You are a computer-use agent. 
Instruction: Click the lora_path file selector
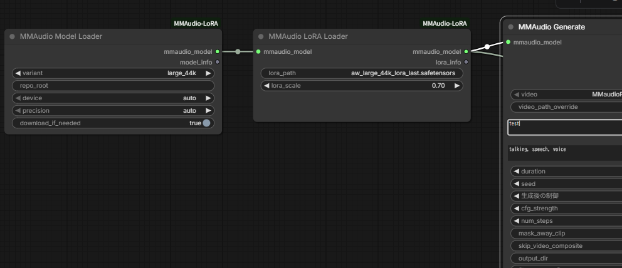(x=362, y=73)
